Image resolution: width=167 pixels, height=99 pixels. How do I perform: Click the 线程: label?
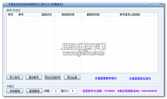click(47, 91)
